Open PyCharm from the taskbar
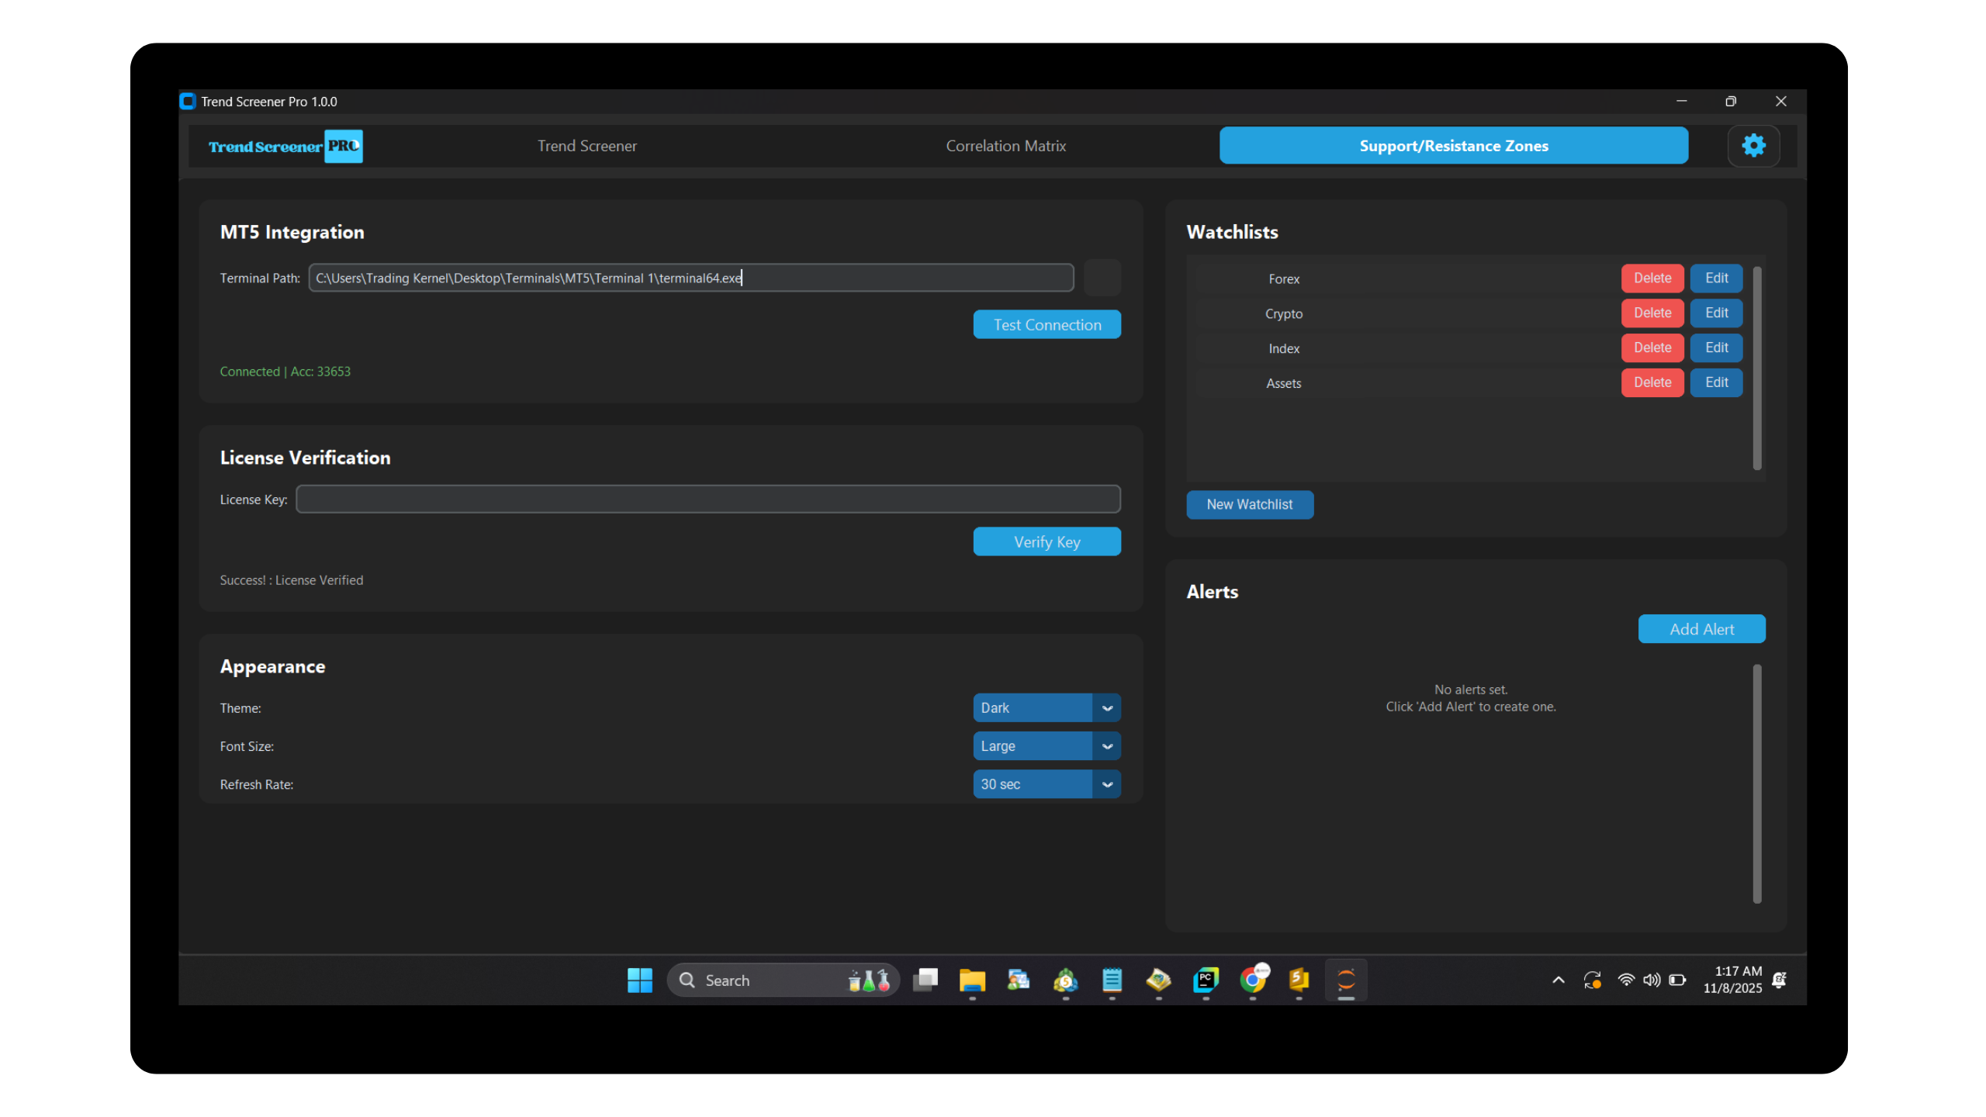The image size is (1986, 1117). [1206, 980]
